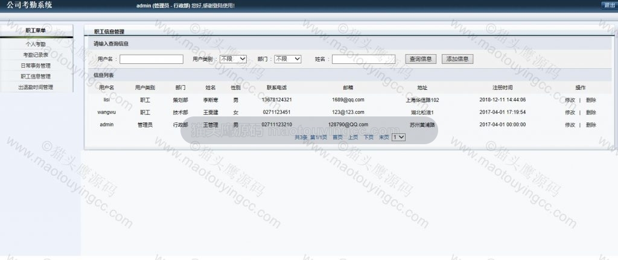Viewport: 618px width, 260px height.
Task: Click the 退出 logout button
Action: click(609, 5)
